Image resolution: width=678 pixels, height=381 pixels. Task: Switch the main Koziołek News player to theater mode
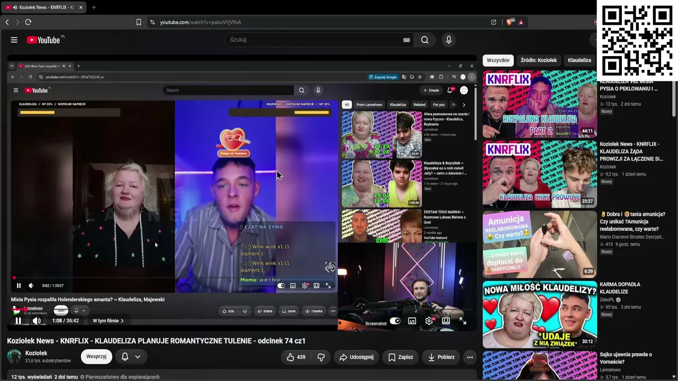click(x=446, y=321)
